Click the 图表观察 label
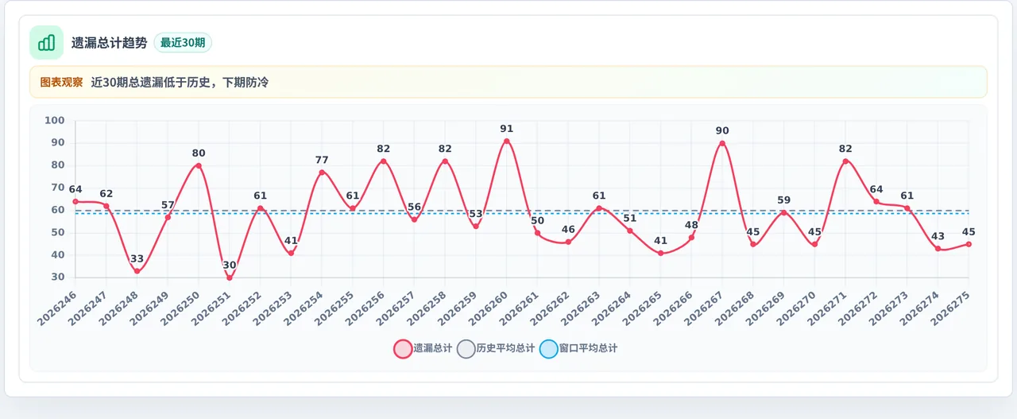1017x419 pixels. coord(61,82)
